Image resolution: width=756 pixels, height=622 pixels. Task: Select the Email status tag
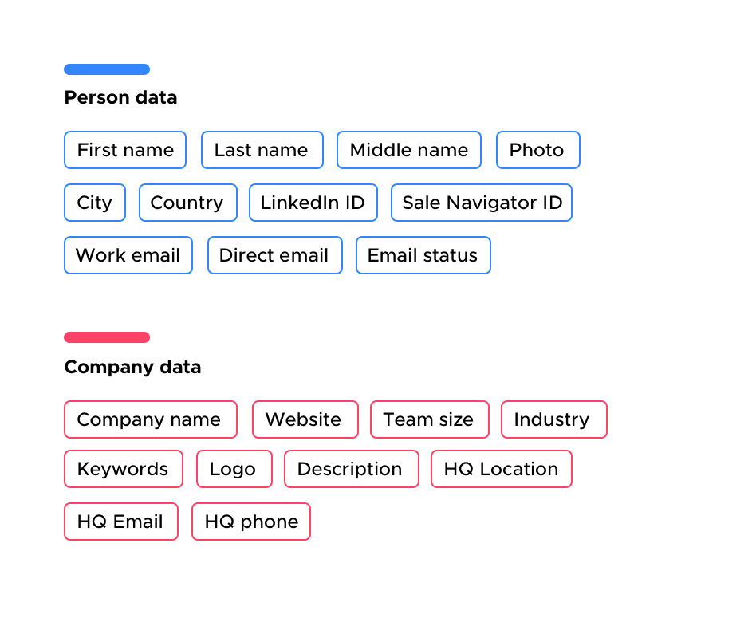[423, 255]
